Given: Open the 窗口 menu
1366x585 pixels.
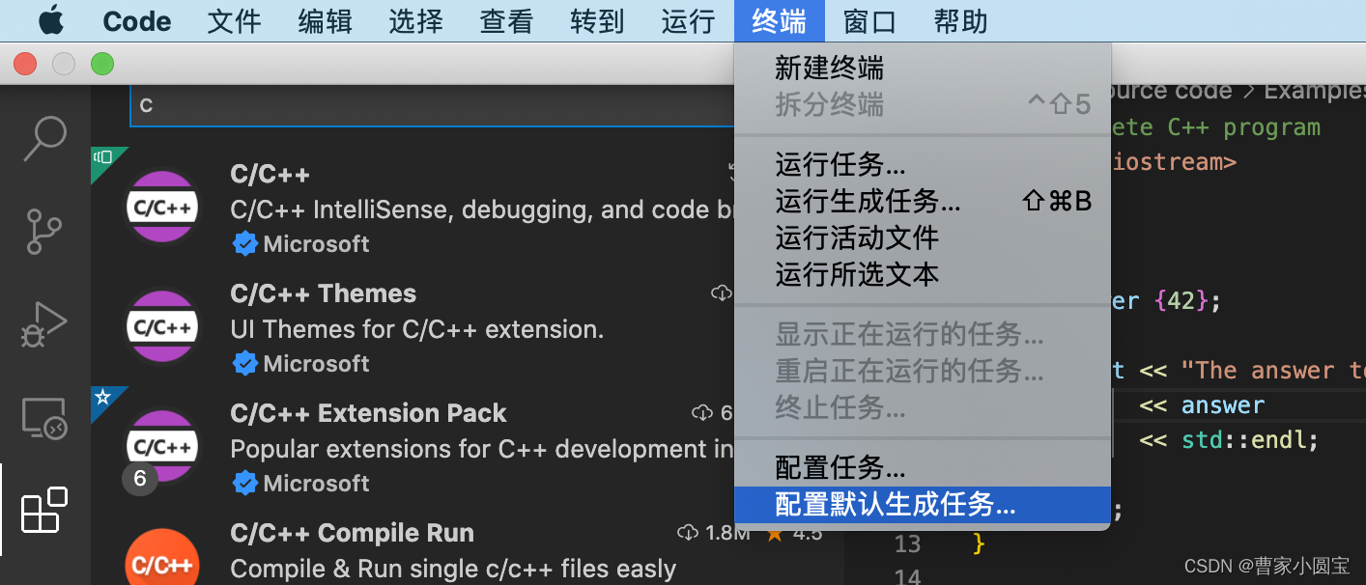Looking at the screenshot, I should (x=870, y=20).
